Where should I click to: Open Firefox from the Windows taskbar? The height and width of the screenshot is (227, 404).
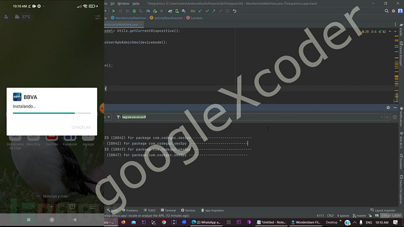123,222
